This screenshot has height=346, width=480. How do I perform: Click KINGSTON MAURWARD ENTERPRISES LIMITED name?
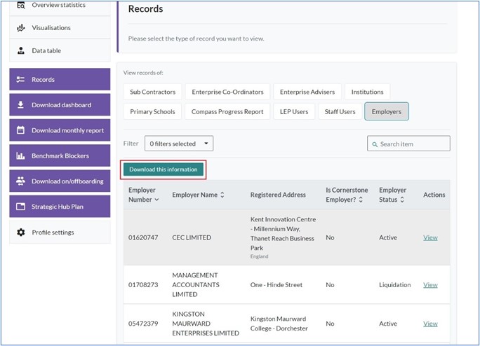(206, 324)
